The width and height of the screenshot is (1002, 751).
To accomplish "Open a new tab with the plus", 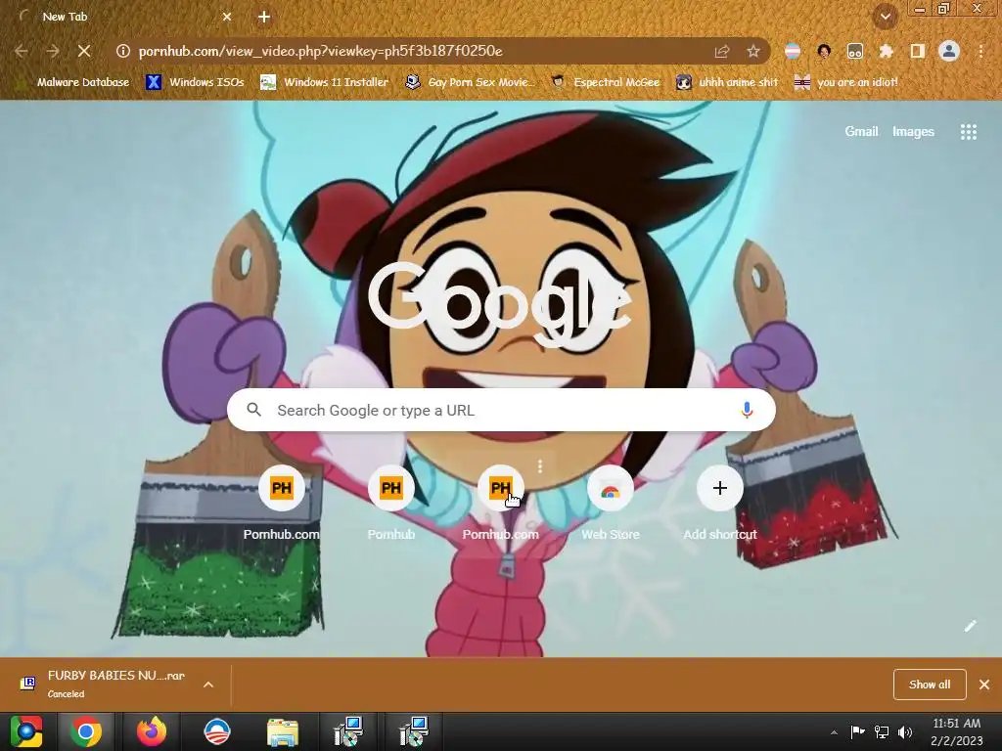I will pos(264,17).
